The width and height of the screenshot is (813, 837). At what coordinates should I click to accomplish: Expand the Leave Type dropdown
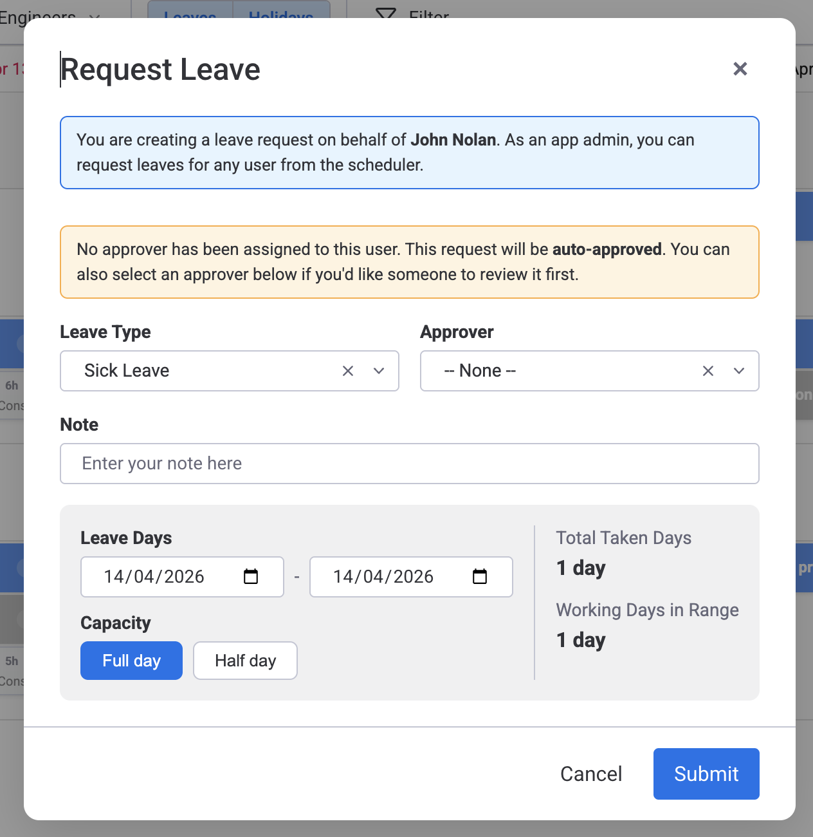point(378,371)
